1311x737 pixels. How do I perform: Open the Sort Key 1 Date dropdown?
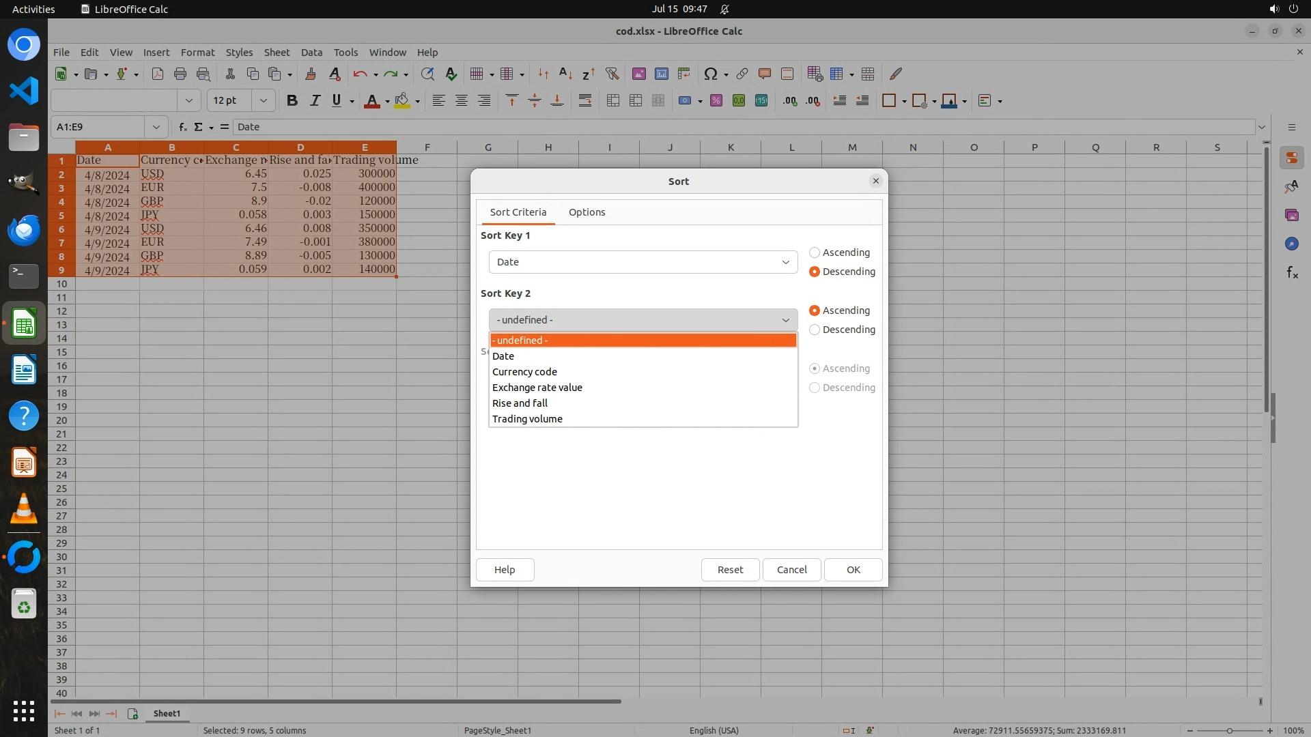pos(643,262)
